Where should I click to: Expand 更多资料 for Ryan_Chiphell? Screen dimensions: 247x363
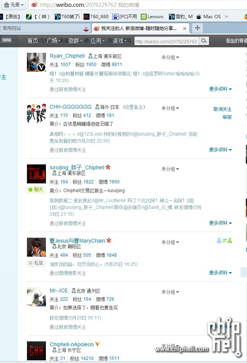pos(220,89)
